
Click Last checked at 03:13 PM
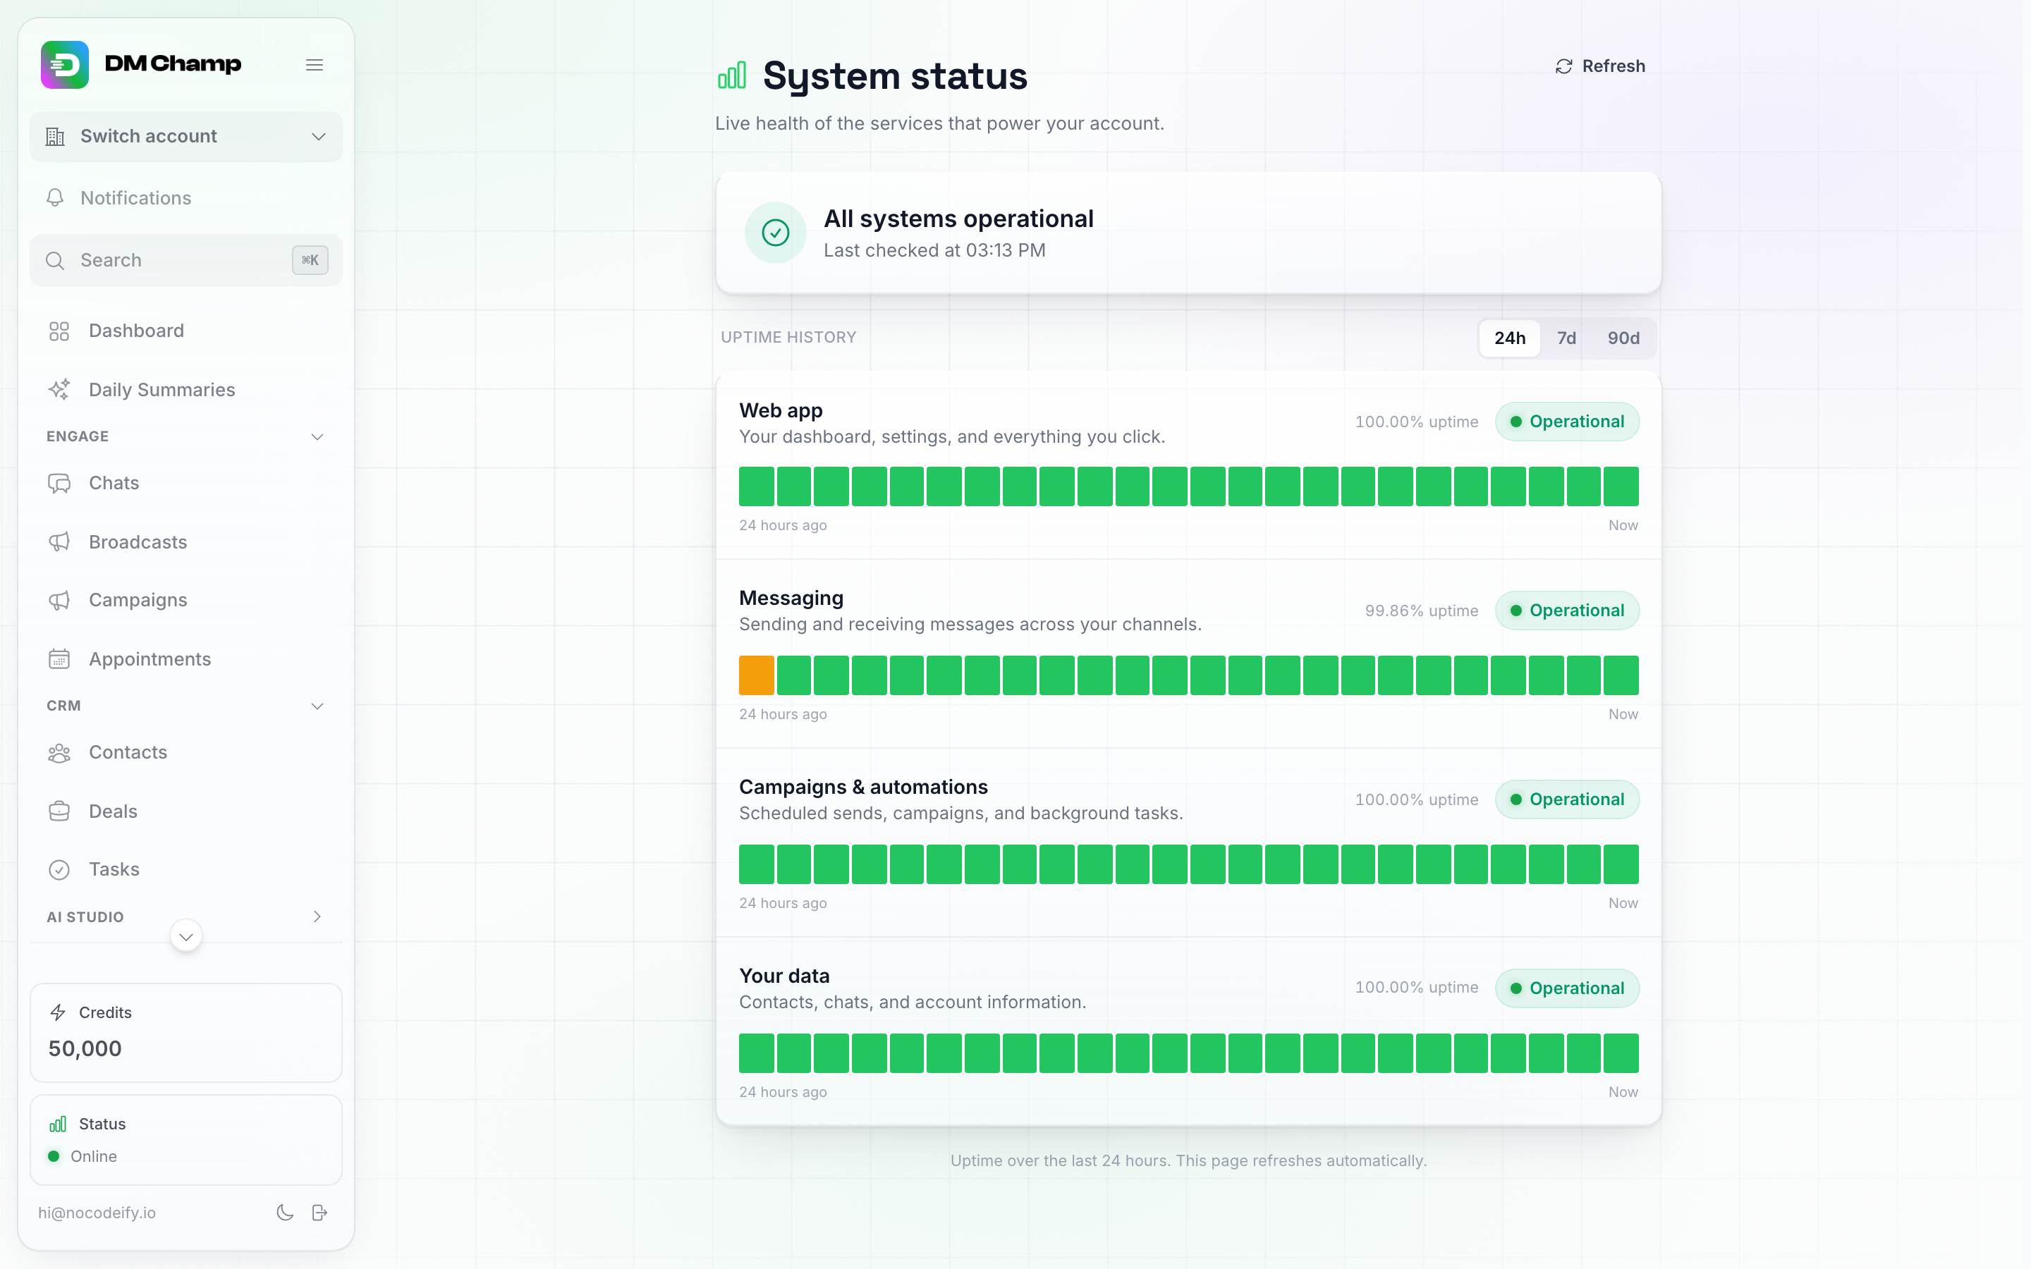934,250
